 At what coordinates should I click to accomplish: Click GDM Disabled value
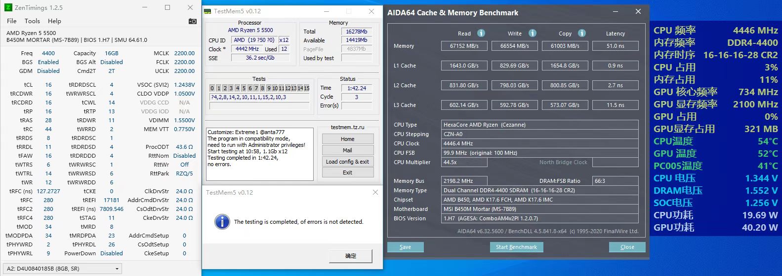[x=48, y=71]
